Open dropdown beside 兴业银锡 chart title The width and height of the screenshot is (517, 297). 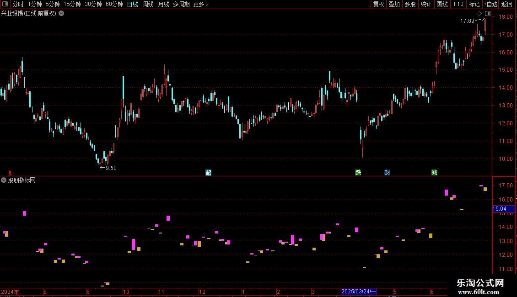(x=61, y=14)
